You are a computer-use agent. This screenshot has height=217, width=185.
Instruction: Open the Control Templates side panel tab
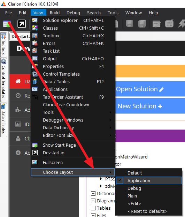pos(4,80)
